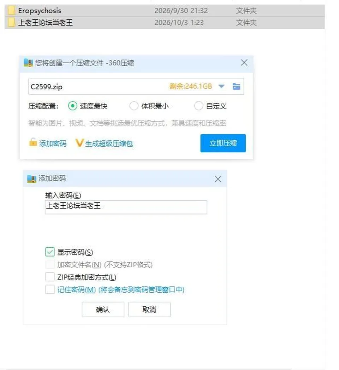Close the 添加密码 dialog
The height and width of the screenshot is (370, 339).
tap(218, 179)
